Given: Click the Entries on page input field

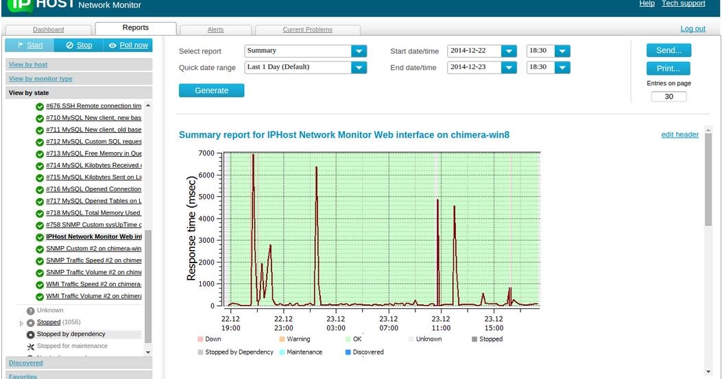Looking at the screenshot, I should 669,97.
